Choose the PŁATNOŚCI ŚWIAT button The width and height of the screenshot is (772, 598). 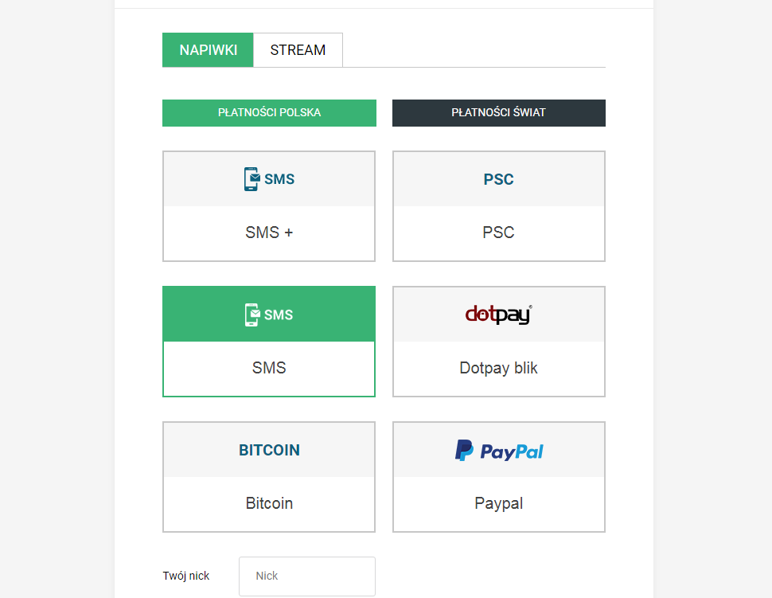click(x=498, y=113)
